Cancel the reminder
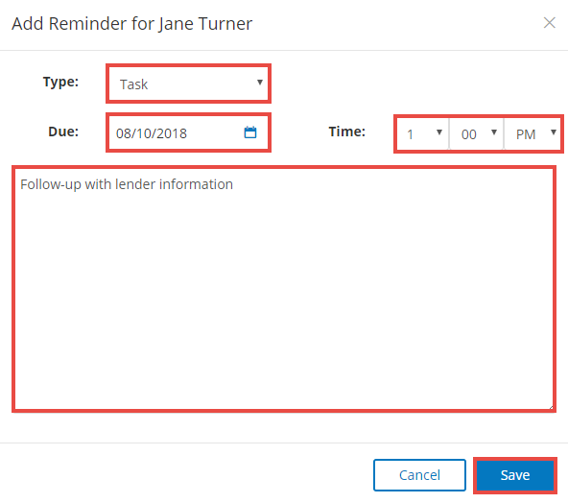 click(419, 475)
